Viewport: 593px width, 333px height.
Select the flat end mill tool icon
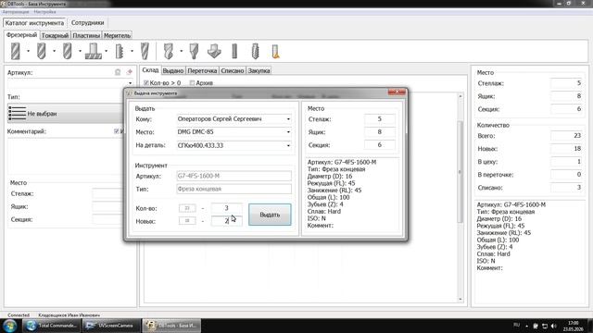(16, 52)
